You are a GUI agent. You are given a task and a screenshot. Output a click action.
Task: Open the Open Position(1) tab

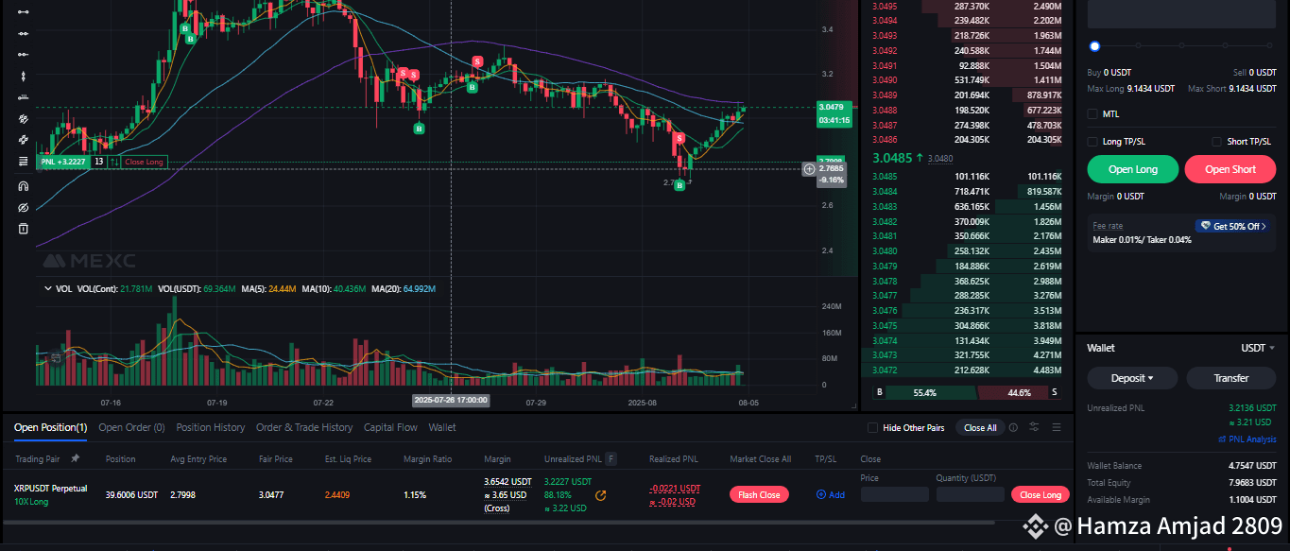(x=50, y=427)
